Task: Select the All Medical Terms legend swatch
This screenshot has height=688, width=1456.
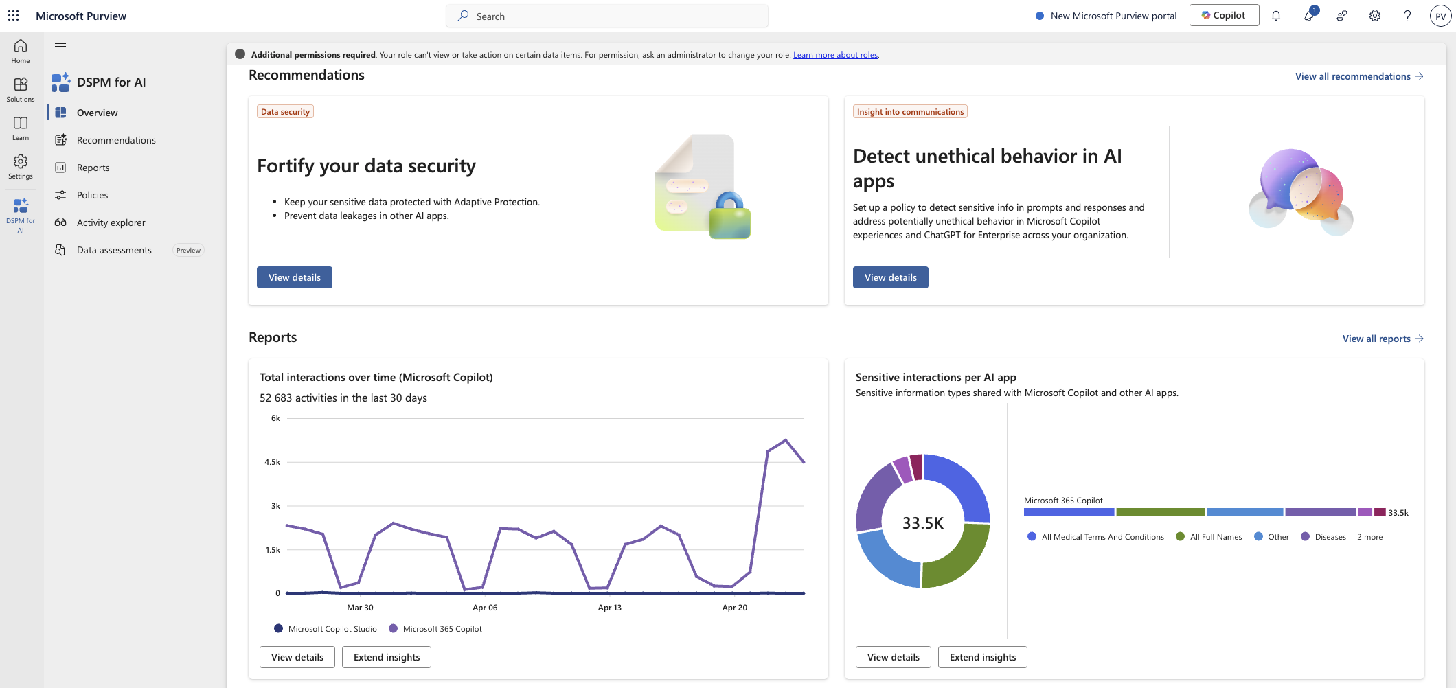Action: coord(1032,537)
